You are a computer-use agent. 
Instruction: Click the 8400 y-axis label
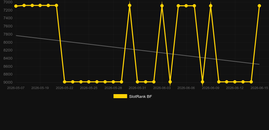coord(8,58)
